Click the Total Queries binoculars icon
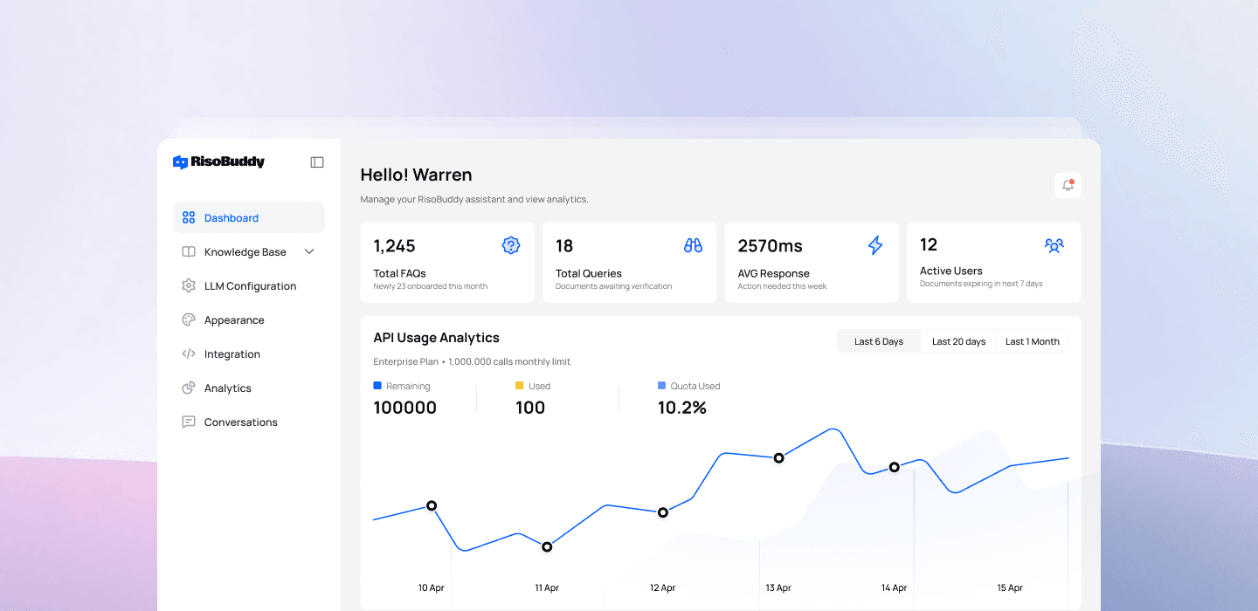The height and width of the screenshot is (611, 1258). pos(693,245)
